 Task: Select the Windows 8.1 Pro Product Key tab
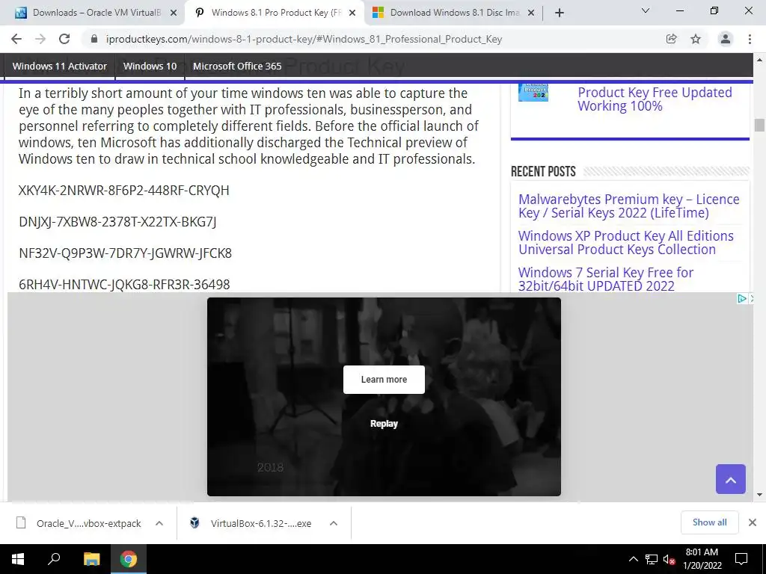[x=274, y=13]
